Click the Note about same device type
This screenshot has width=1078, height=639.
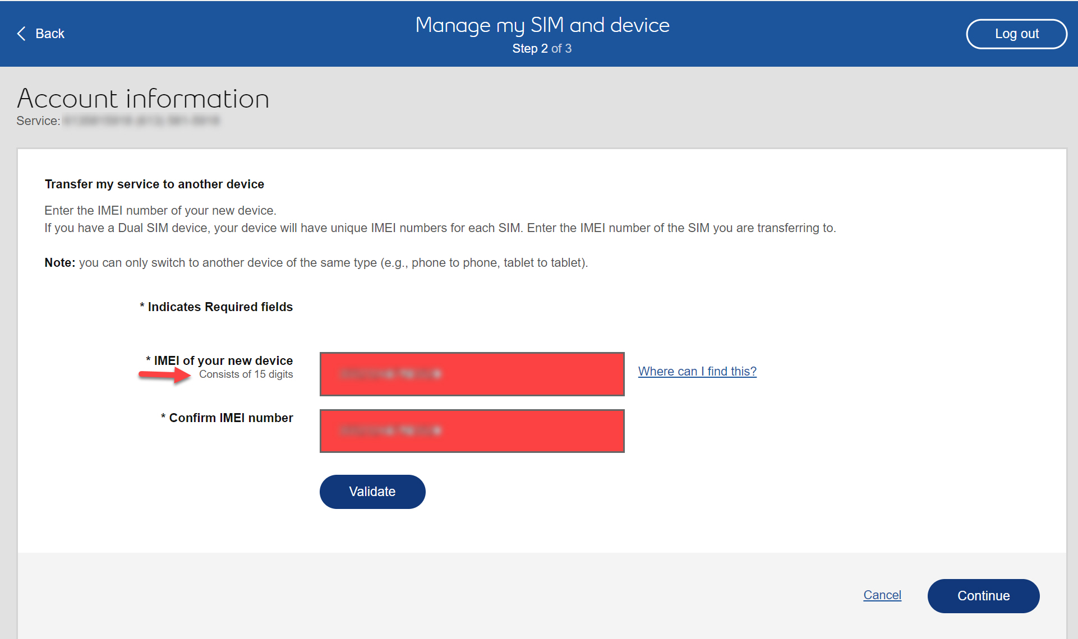pyautogui.click(x=316, y=262)
